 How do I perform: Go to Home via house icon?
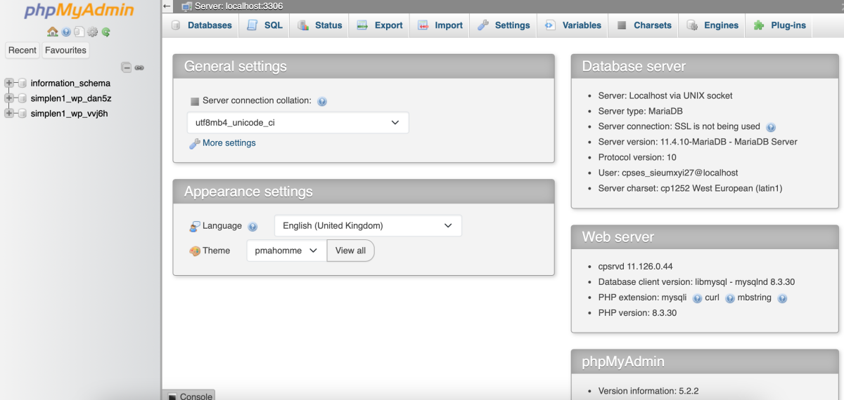[53, 32]
